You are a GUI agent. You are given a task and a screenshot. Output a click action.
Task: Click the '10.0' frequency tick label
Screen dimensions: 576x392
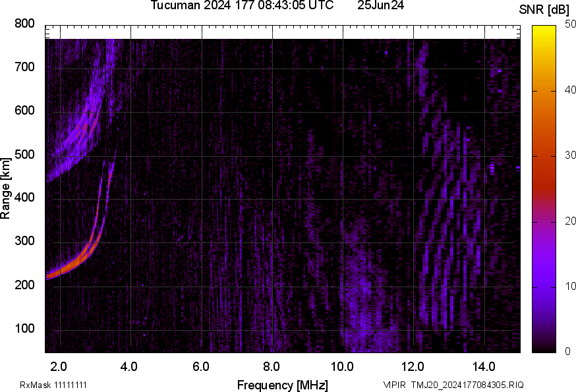pyautogui.click(x=342, y=366)
